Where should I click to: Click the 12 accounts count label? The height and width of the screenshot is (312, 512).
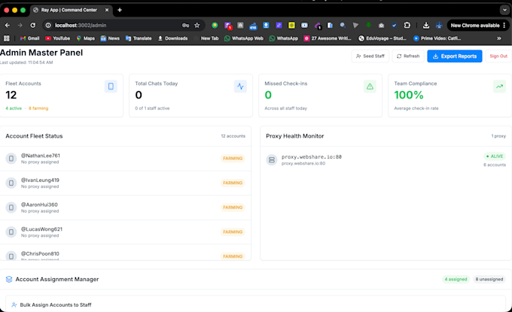tap(233, 136)
